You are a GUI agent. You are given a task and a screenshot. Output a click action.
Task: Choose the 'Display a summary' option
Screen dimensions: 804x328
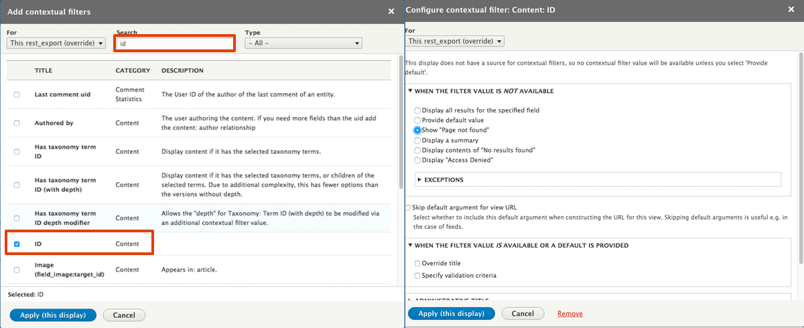[418, 141]
